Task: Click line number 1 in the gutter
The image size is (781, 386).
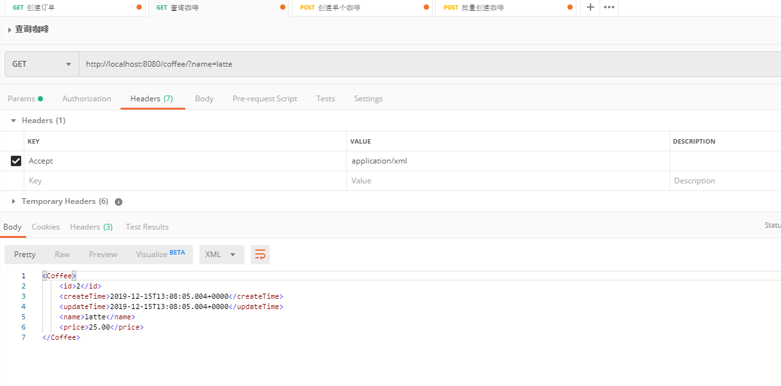Action: tap(23, 276)
